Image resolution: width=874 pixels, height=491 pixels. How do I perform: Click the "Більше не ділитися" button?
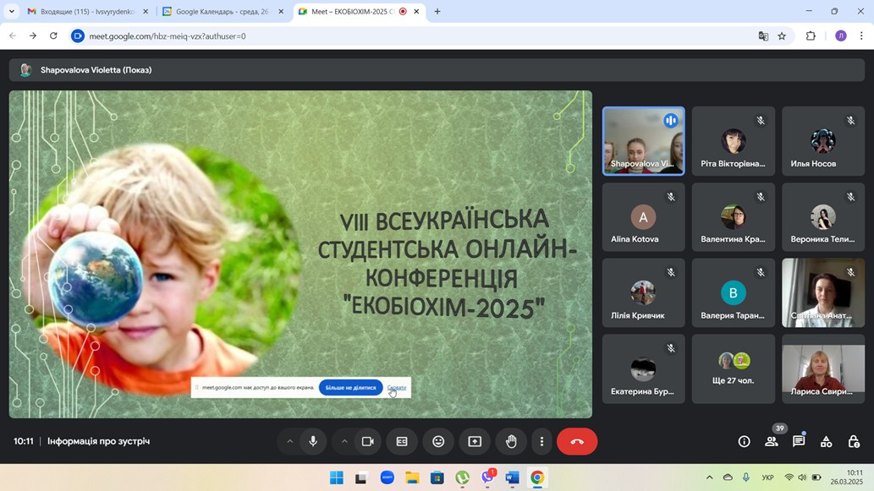pos(350,388)
